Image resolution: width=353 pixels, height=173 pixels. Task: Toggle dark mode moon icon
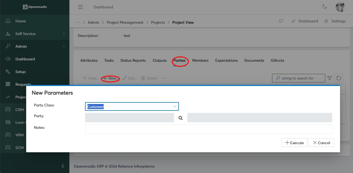coord(325,7)
